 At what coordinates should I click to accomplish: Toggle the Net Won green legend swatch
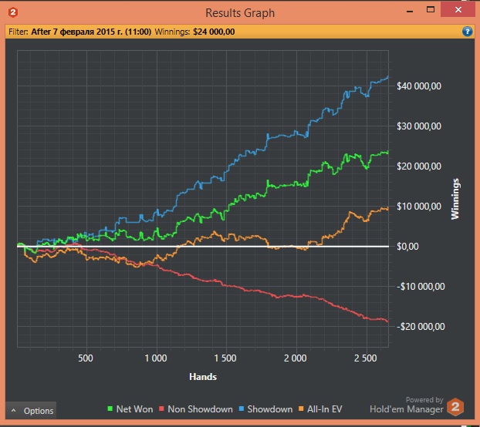(110, 409)
